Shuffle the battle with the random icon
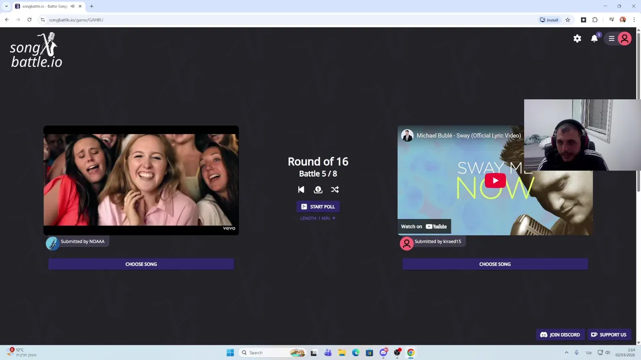The height and width of the screenshot is (360, 641). (x=335, y=189)
